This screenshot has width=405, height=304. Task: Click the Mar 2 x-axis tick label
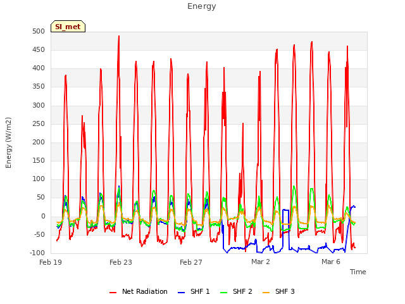[x=261, y=262]
